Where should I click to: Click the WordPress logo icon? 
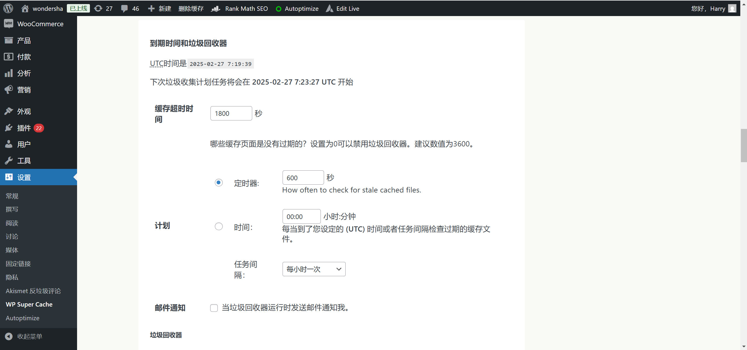[8, 8]
